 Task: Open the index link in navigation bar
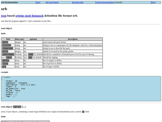[x=38, y=2]
